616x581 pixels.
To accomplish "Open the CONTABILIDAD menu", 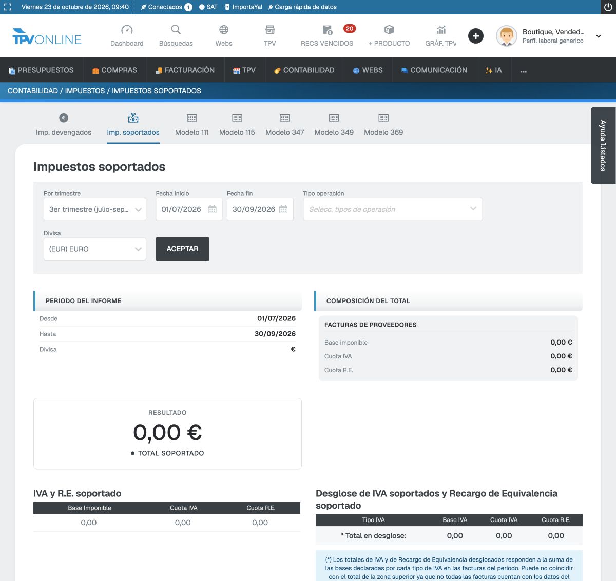I will point(304,70).
